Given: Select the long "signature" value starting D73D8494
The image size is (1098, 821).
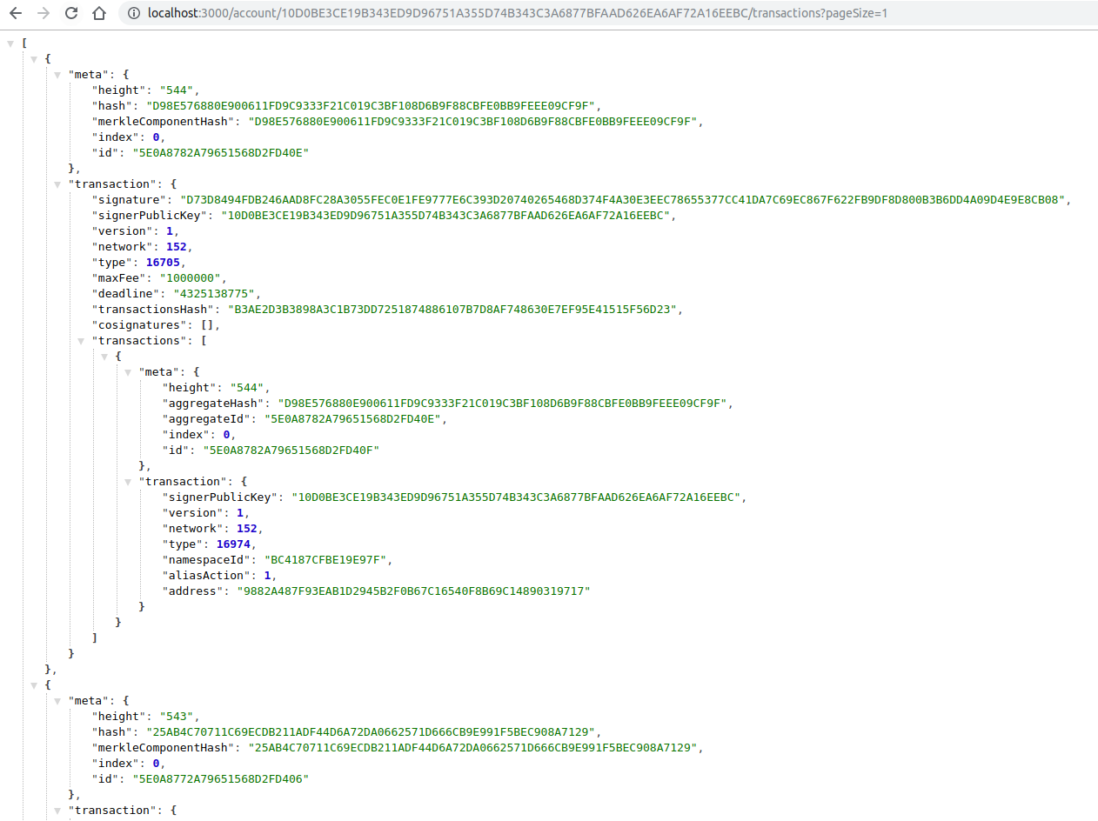Looking at the screenshot, I should pyautogui.click(x=620, y=200).
